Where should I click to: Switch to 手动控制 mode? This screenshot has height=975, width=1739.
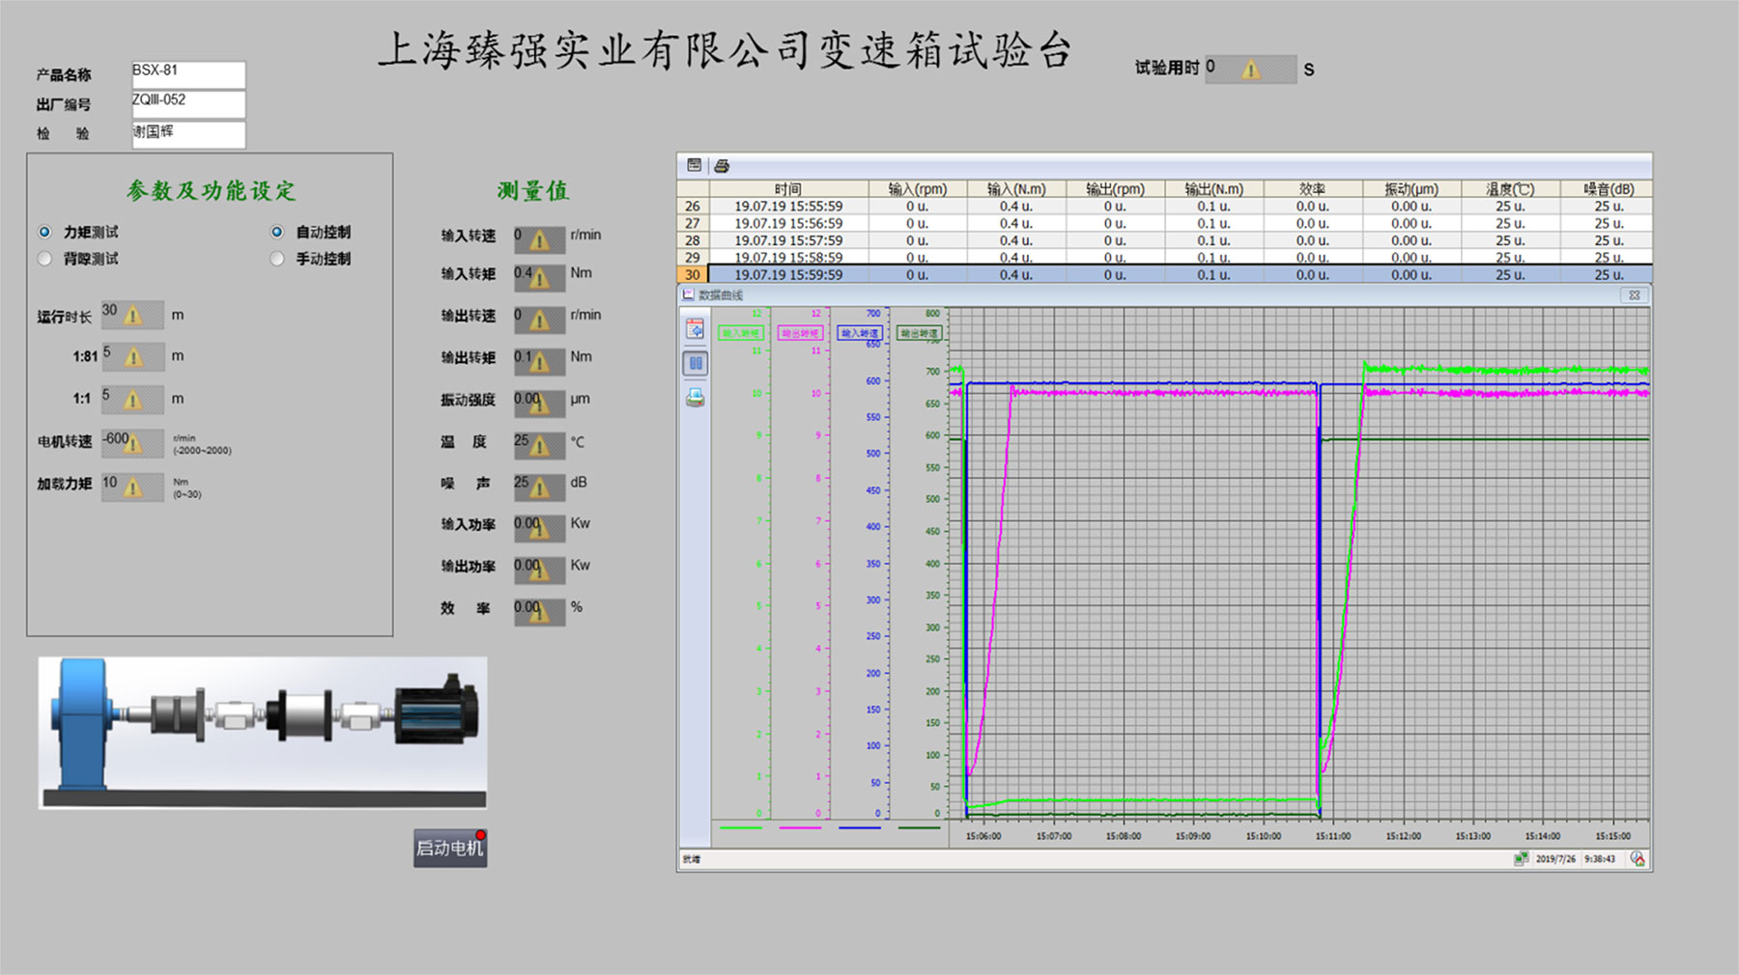[x=277, y=259]
